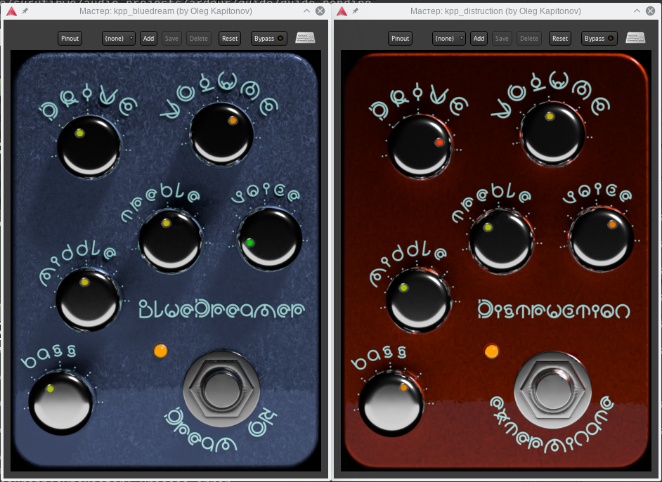
Task: Click the Bass knob on BlueDreamer pedal
Action: [61, 403]
